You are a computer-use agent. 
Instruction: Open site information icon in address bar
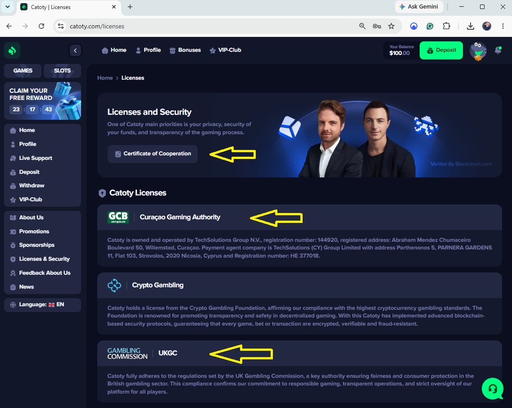[x=61, y=26]
